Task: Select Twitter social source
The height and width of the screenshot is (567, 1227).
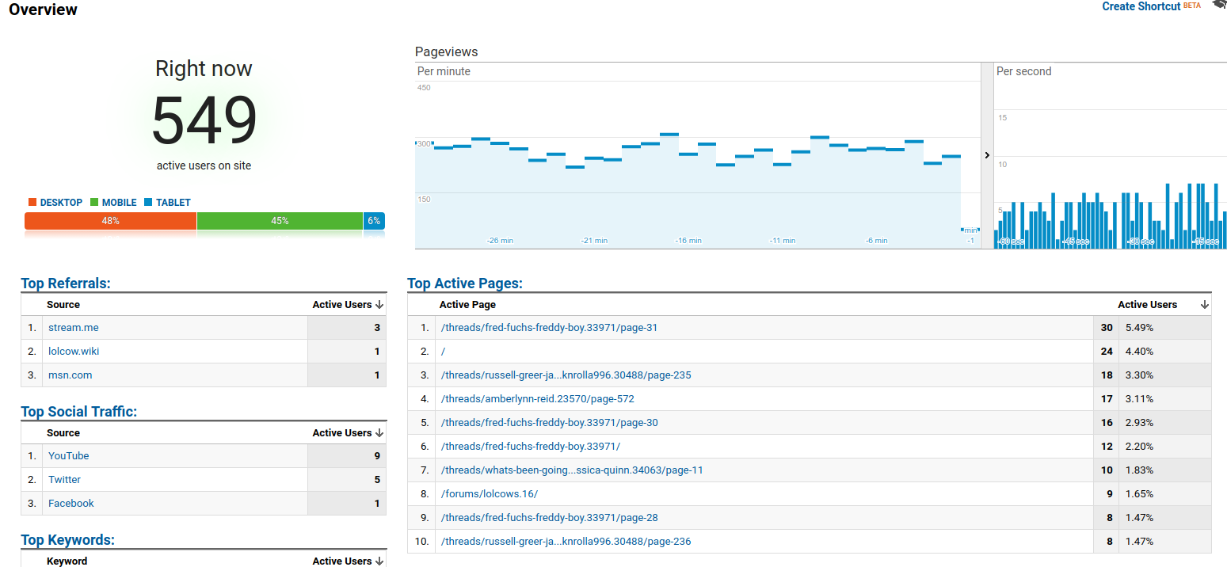Action: pyautogui.click(x=64, y=480)
